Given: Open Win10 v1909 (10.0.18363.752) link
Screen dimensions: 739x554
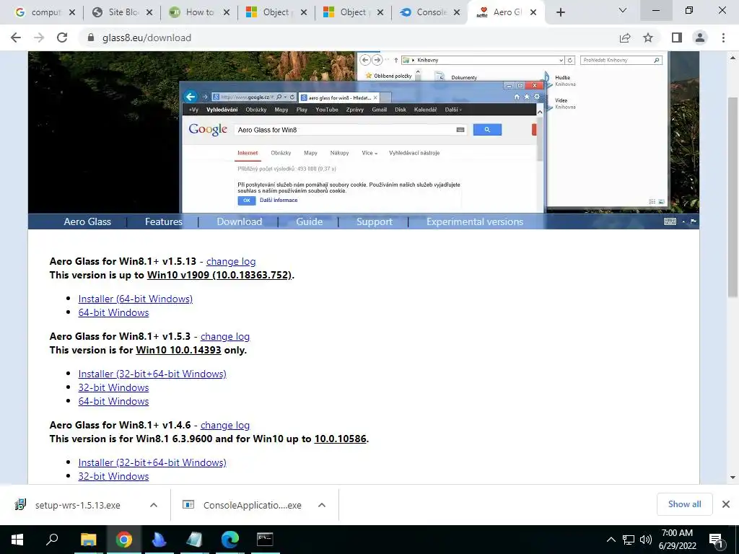Looking at the screenshot, I should point(219,275).
